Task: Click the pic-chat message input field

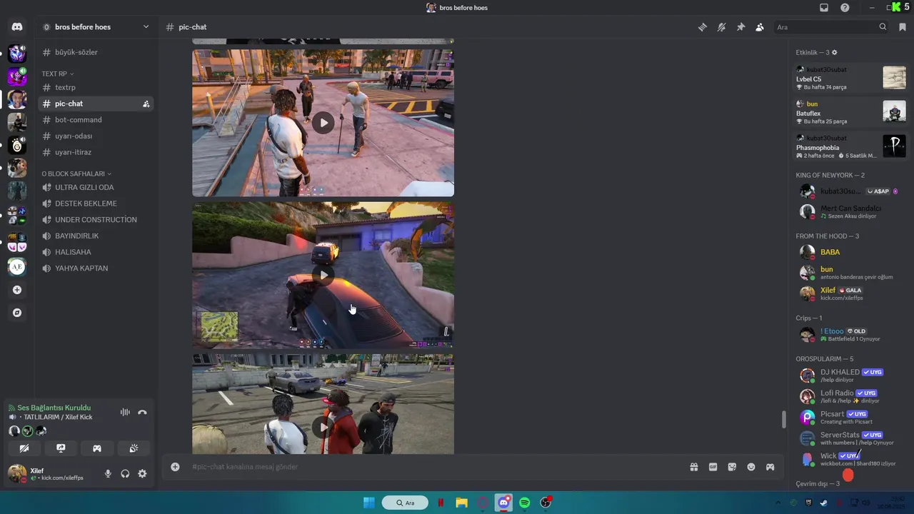Action: click(436, 467)
